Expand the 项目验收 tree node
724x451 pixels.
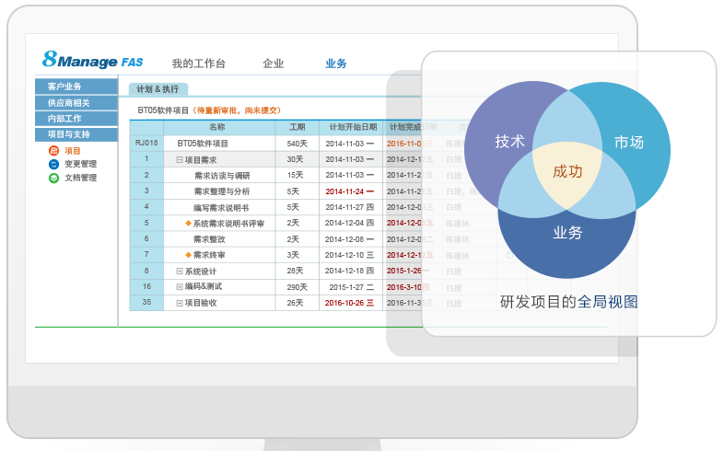(180, 302)
